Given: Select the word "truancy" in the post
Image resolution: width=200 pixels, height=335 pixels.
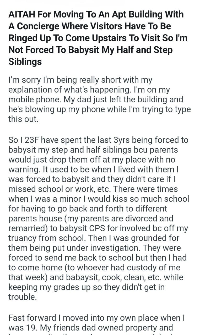Looking at the screenshot, I should pos(25,238).
